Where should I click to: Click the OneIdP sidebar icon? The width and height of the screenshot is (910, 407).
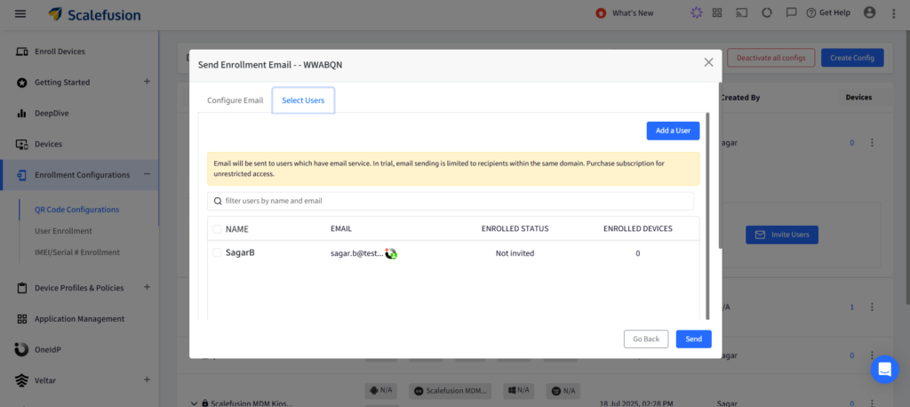pyautogui.click(x=21, y=349)
